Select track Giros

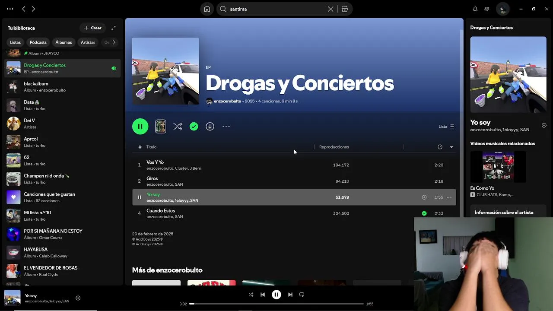[x=294, y=181]
